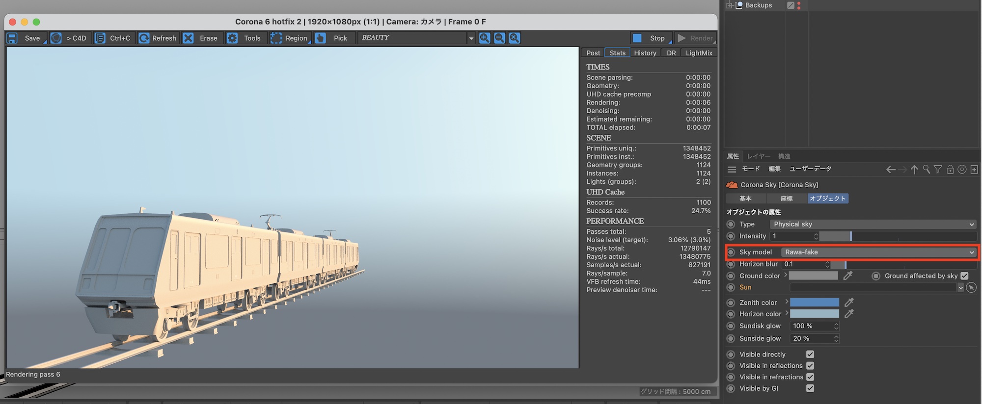Viewport: 982px width, 404px height.
Task: Click the Sundisk glow value field
Action: (811, 326)
